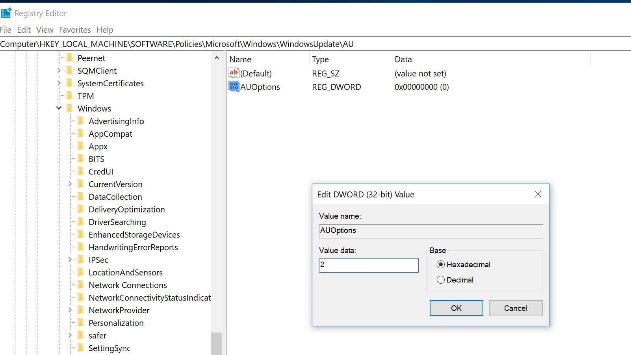This screenshot has height=355, width=631.
Task: Collapse the Windows tree node
Action: point(59,108)
